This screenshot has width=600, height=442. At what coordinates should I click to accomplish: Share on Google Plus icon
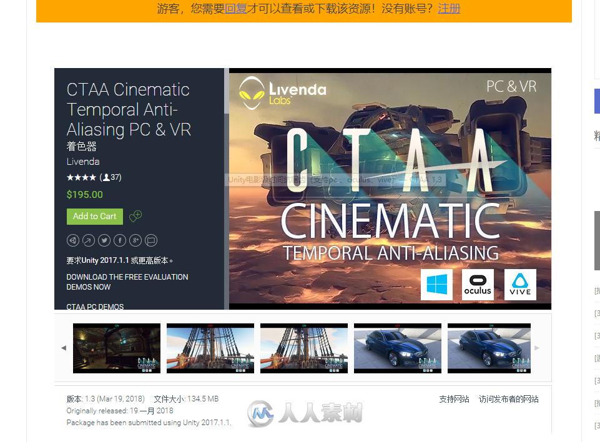point(135,240)
